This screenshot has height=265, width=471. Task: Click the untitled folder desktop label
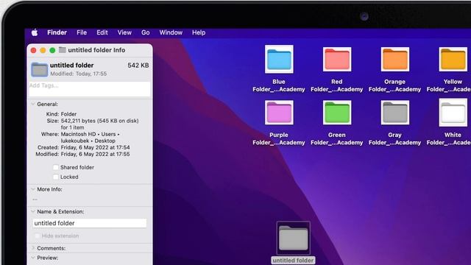(x=293, y=260)
